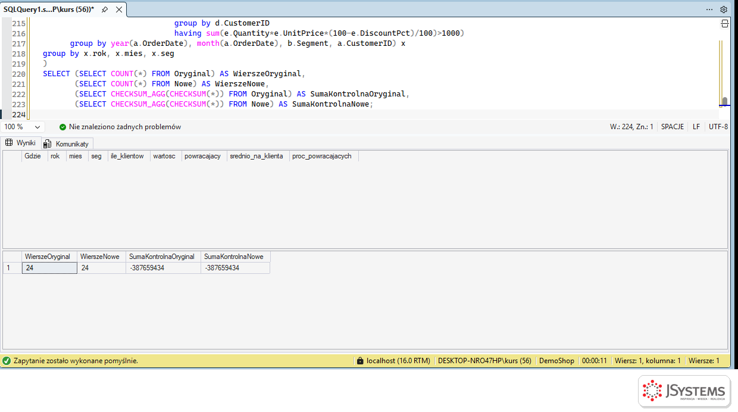Click the SumaKontrolnaNowe column header
Image resolution: width=738 pixels, height=412 pixels.
click(236, 257)
